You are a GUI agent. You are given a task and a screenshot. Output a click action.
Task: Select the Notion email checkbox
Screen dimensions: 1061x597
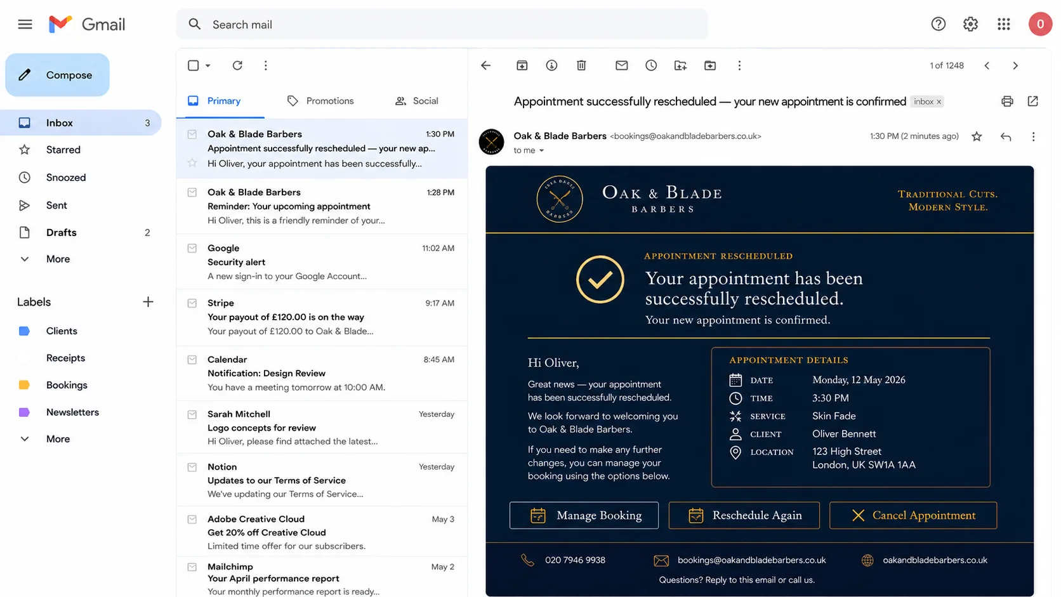[x=192, y=467]
